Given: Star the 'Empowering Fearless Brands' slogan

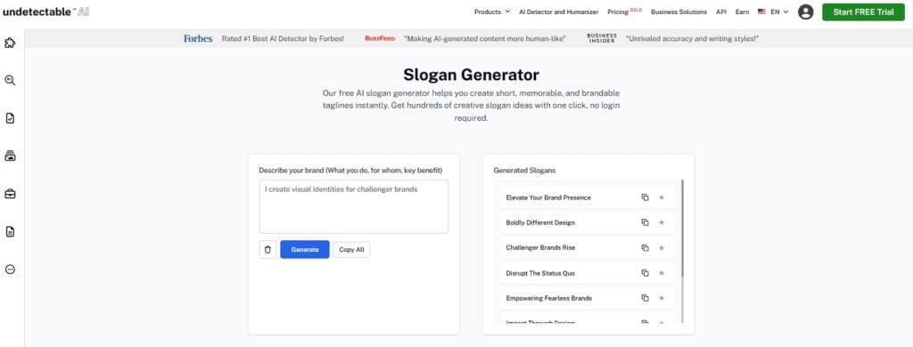Looking at the screenshot, I should (x=662, y=297).
